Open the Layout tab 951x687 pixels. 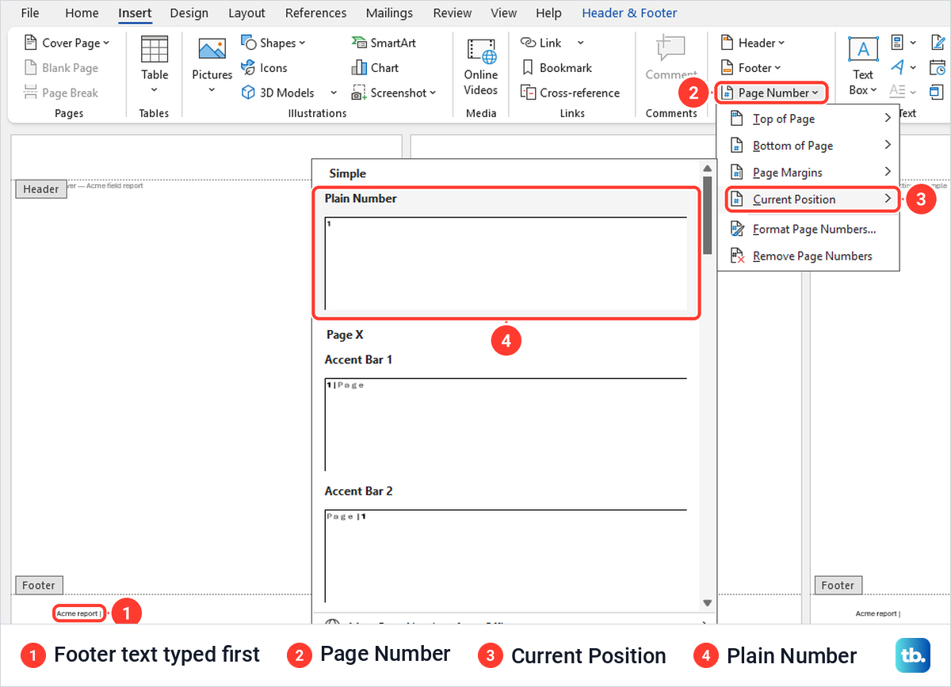(x=246, y=13)
